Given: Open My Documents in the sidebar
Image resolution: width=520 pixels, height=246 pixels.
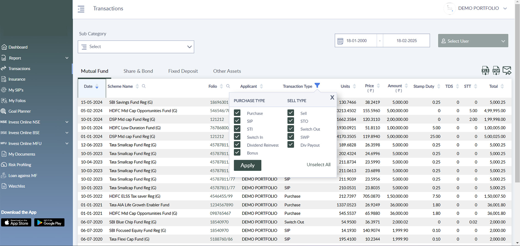Looking at the screenshot, I should pos(22,154).
